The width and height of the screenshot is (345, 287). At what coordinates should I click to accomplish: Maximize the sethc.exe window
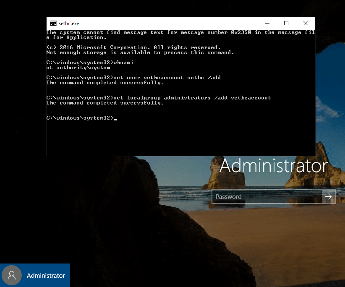pyautogui.click(x=286, y=23)
